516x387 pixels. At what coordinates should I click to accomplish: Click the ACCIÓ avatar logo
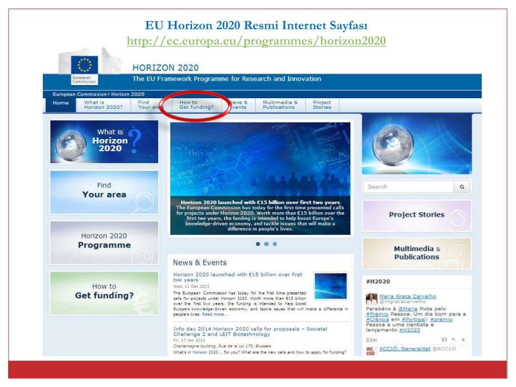(370, 351)
